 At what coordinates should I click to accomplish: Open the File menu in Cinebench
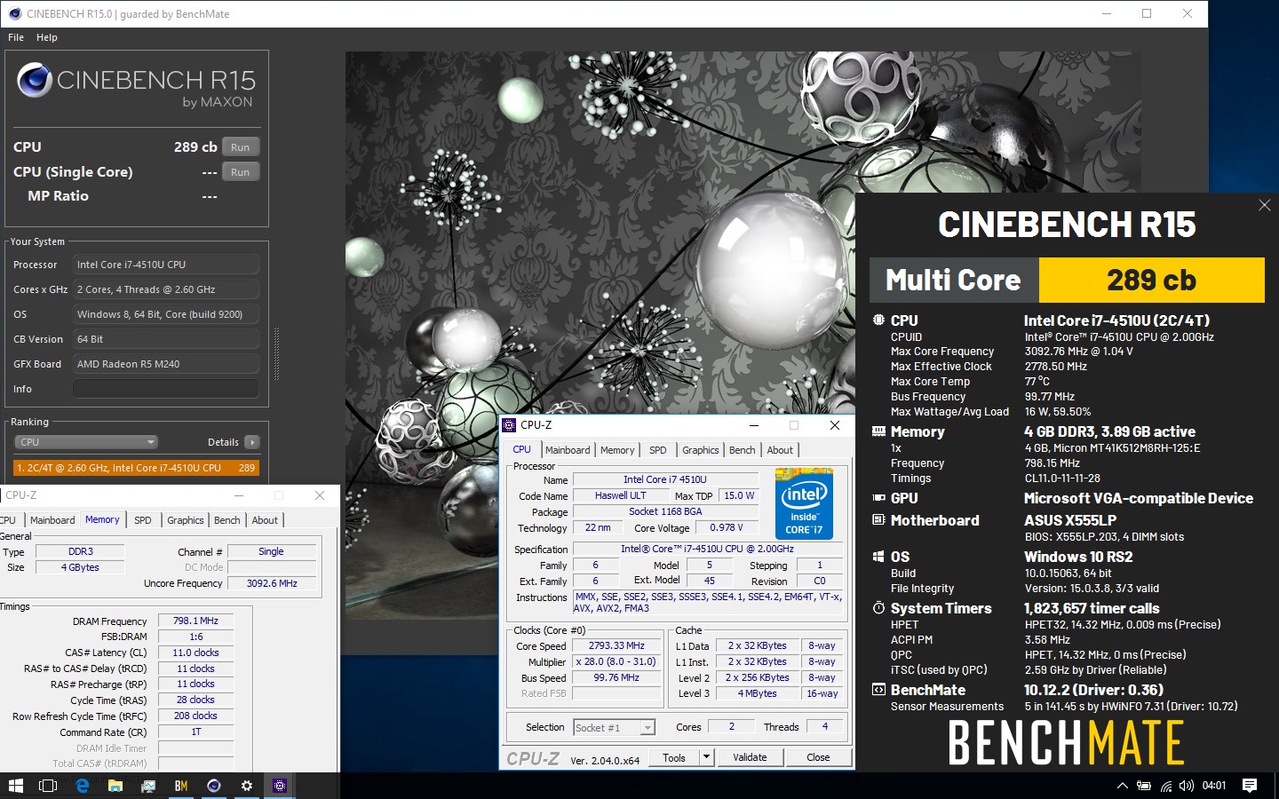tap(16, 37)
